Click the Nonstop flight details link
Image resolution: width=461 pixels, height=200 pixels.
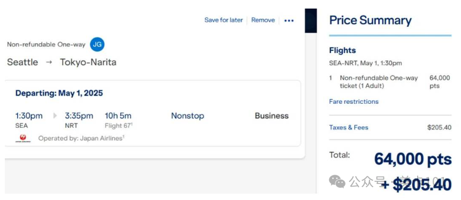tap(188, 116)
